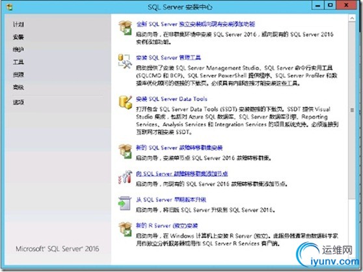This screenshot has height=272, width=363.
Task: Launch 全新 SQL Server 独立安装 link
Action: tap(196, 24)
